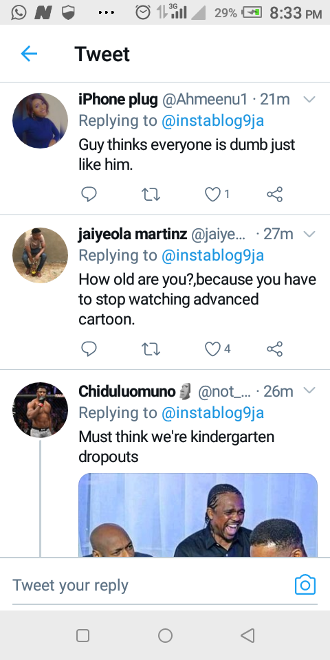Expand options chevron on jaiyeola martinz's tweet

tap(309, 234)
